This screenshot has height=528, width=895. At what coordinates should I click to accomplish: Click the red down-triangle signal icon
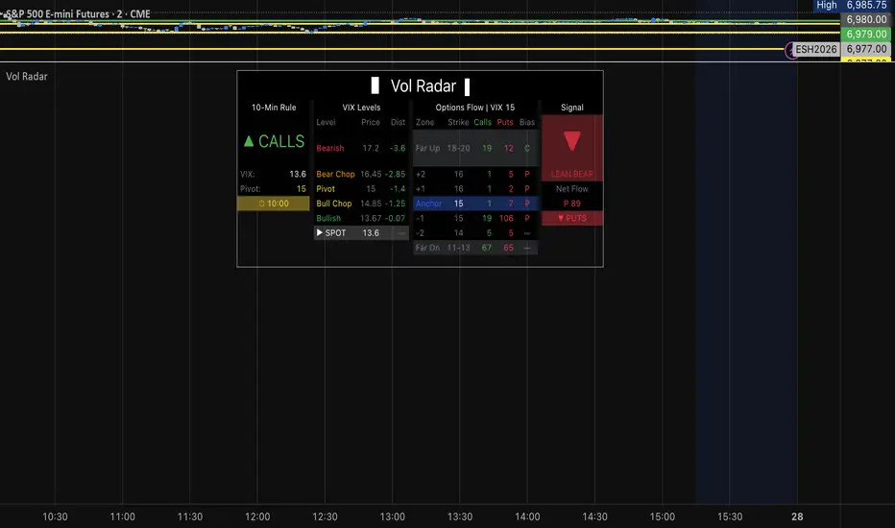click(x=572, y=141)
